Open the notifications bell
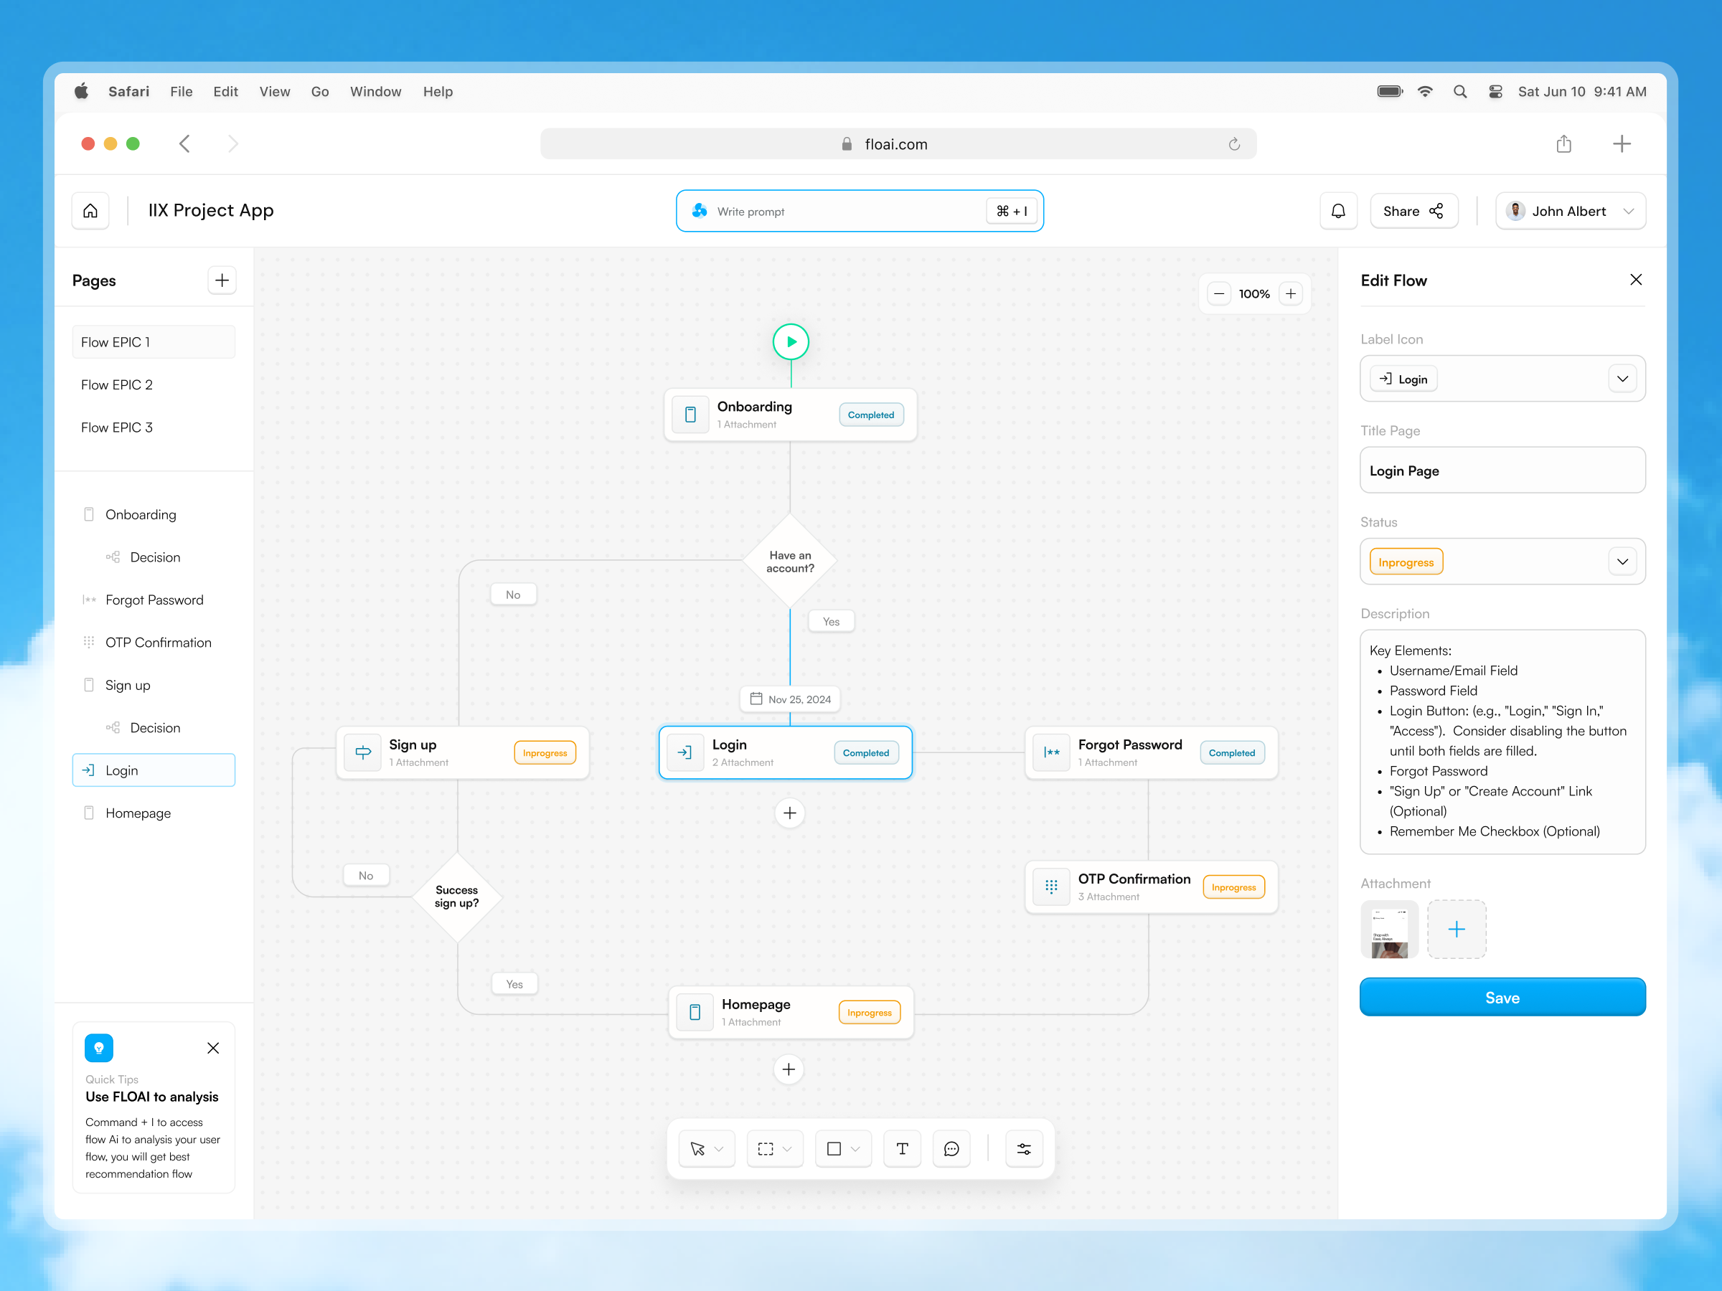This screenshot has width=1722, height=1291. [1338, 211]
